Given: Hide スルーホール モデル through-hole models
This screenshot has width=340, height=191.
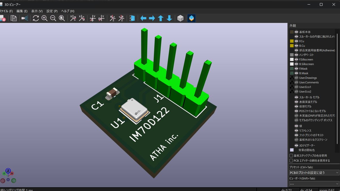Looking at the screenshot, I should pyautogui.click(x=296, y=97).
